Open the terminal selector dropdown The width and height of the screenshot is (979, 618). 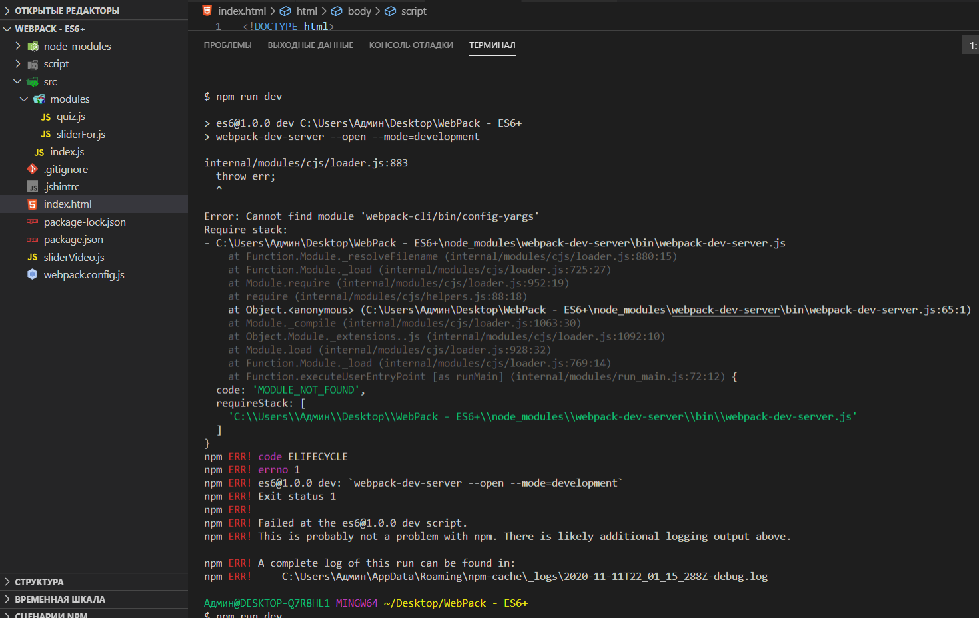pyautogui.click(x=970, y=45)
